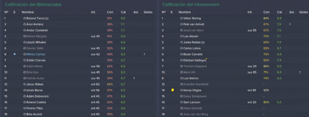Click info icon next to Esteban Gallegos

181,60
